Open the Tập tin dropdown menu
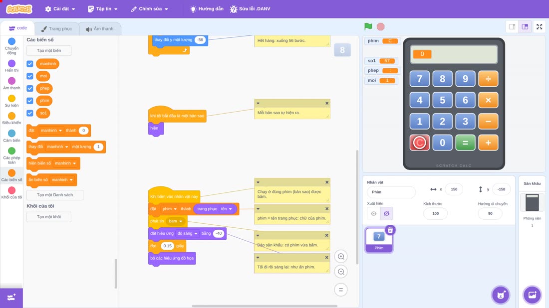549x308 pixels. (x=103, y=9)
